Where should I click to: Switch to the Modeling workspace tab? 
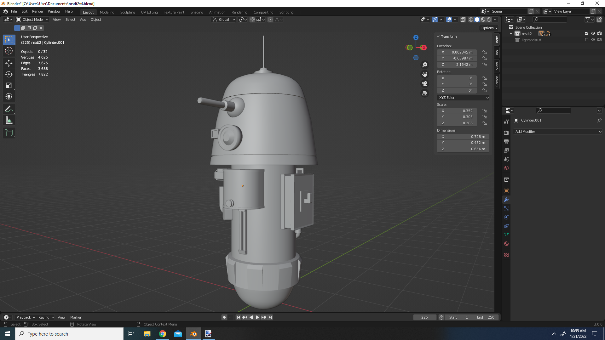[107, 12]
